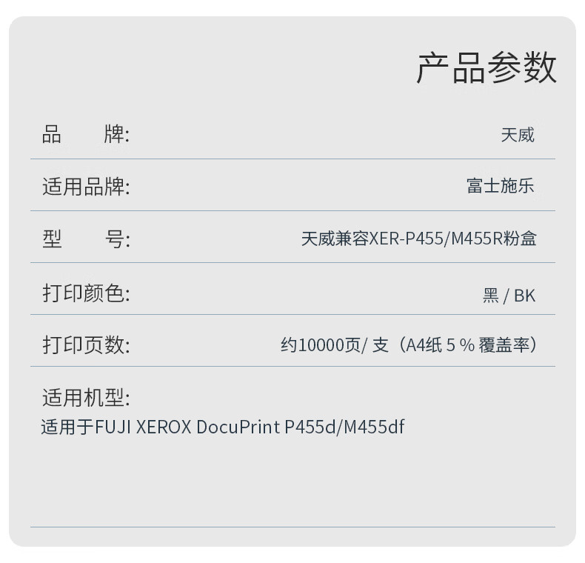Select the 适用品牌 label
The height and width of the screenshot is (563, 585).
(x=86, y=186)
